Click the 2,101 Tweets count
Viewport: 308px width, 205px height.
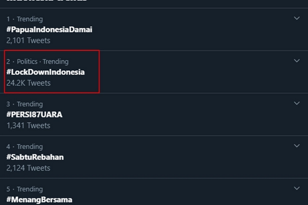click(28, 40)
